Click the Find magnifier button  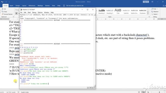tap(154, 9)
